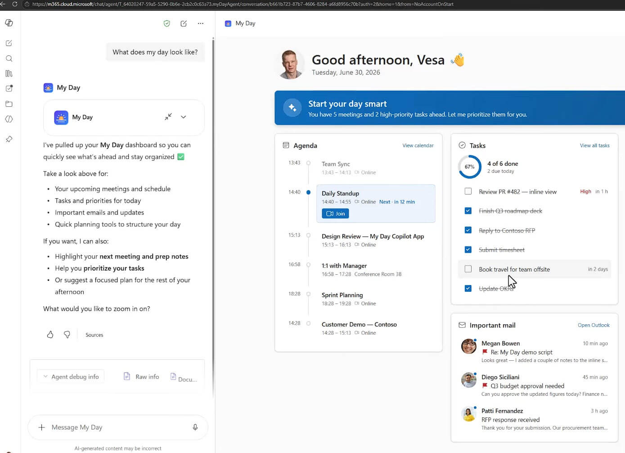The width and height of the screenshot is (625, 453).
Task: Open Raw info document
Action: pos(141,376)
